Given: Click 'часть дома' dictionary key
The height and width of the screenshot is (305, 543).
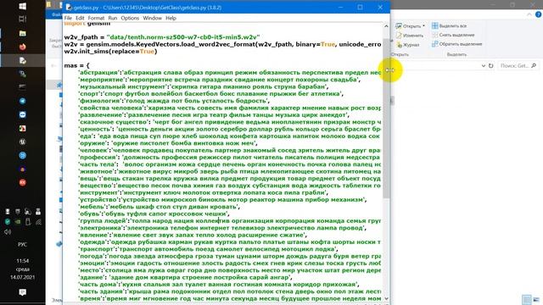Looking at the screenshot, I should (x=98, y=285).
